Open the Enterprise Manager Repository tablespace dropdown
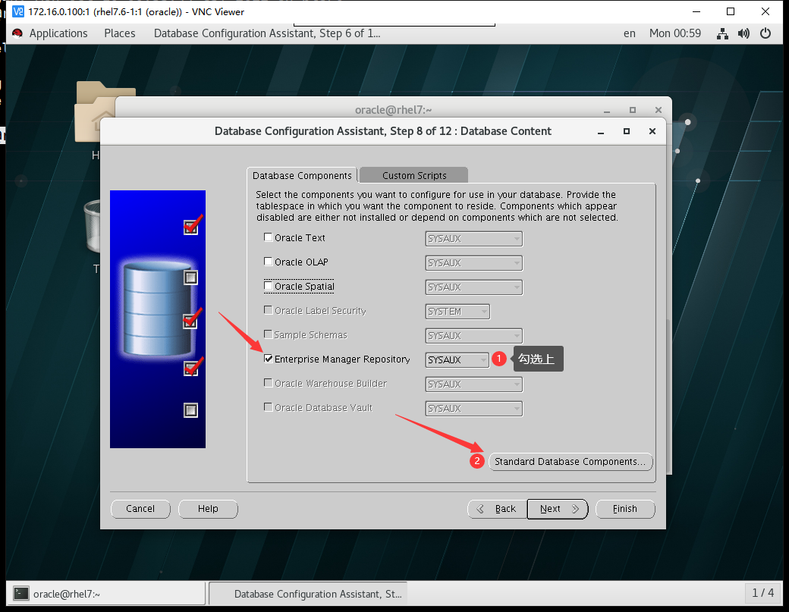This screenshot has width=789, height=612. pyautogui.click(x=457, y=360)
